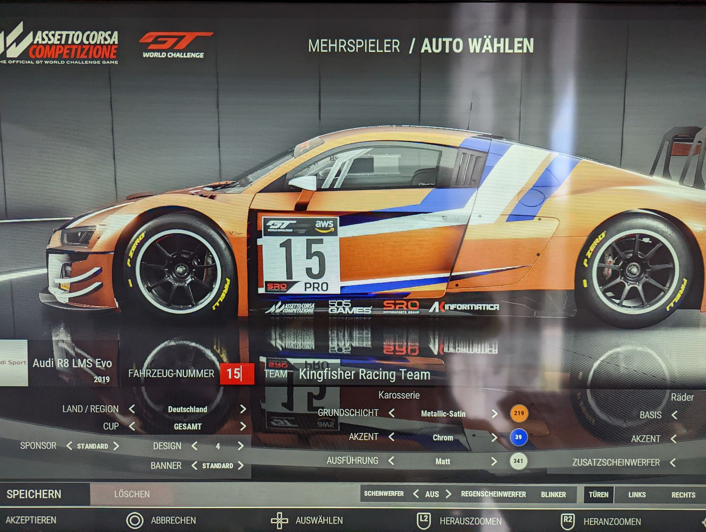Click the Audi Sport brand badge
The image size is (706, 532).
[13, 363]
